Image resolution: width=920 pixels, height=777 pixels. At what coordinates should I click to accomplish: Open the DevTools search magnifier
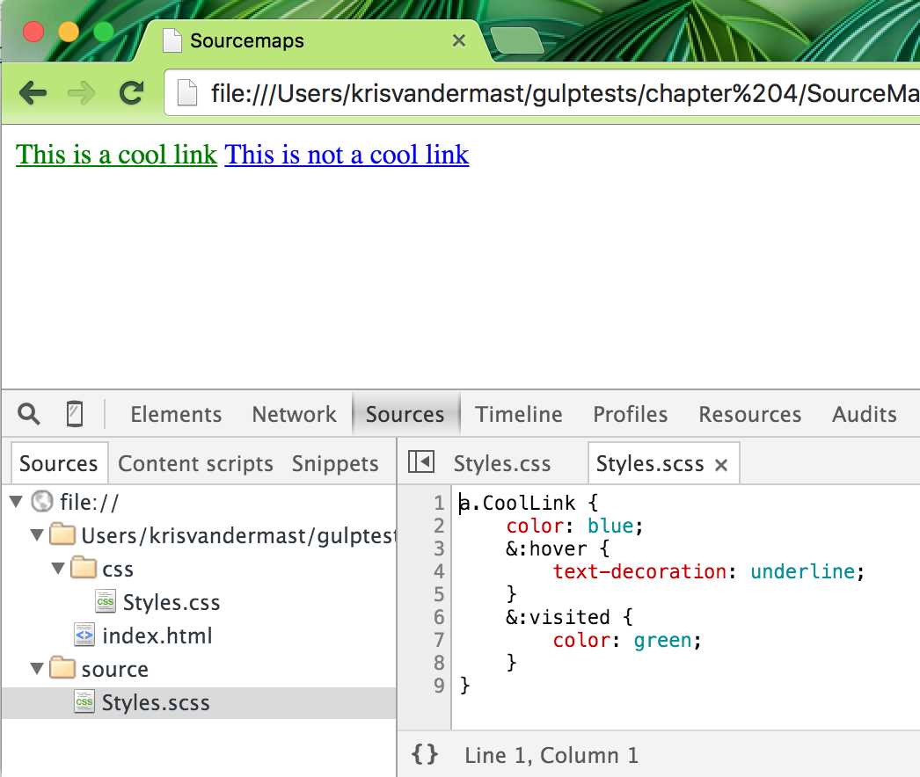pyautogui.click(x=27, y=413)
